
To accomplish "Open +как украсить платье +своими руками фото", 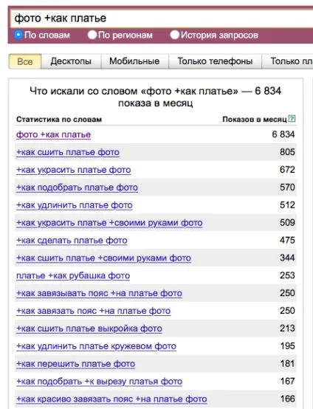I will click(x=109, y=223).
